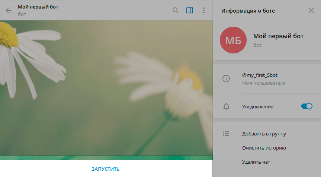Start the bot with ЗАПУСТИТЬ button

click(105, 169)
